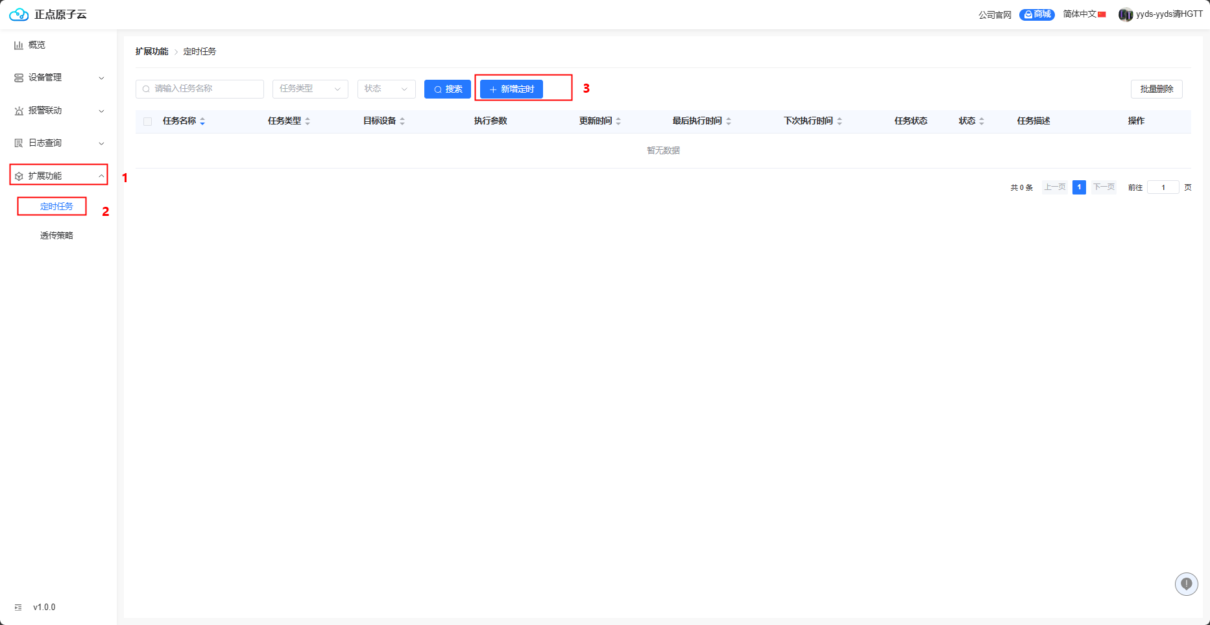The width and height of the screenshot is (1210, 625).
Task: Open the 概览 overview icon
Action: click(x=19, y=45)
